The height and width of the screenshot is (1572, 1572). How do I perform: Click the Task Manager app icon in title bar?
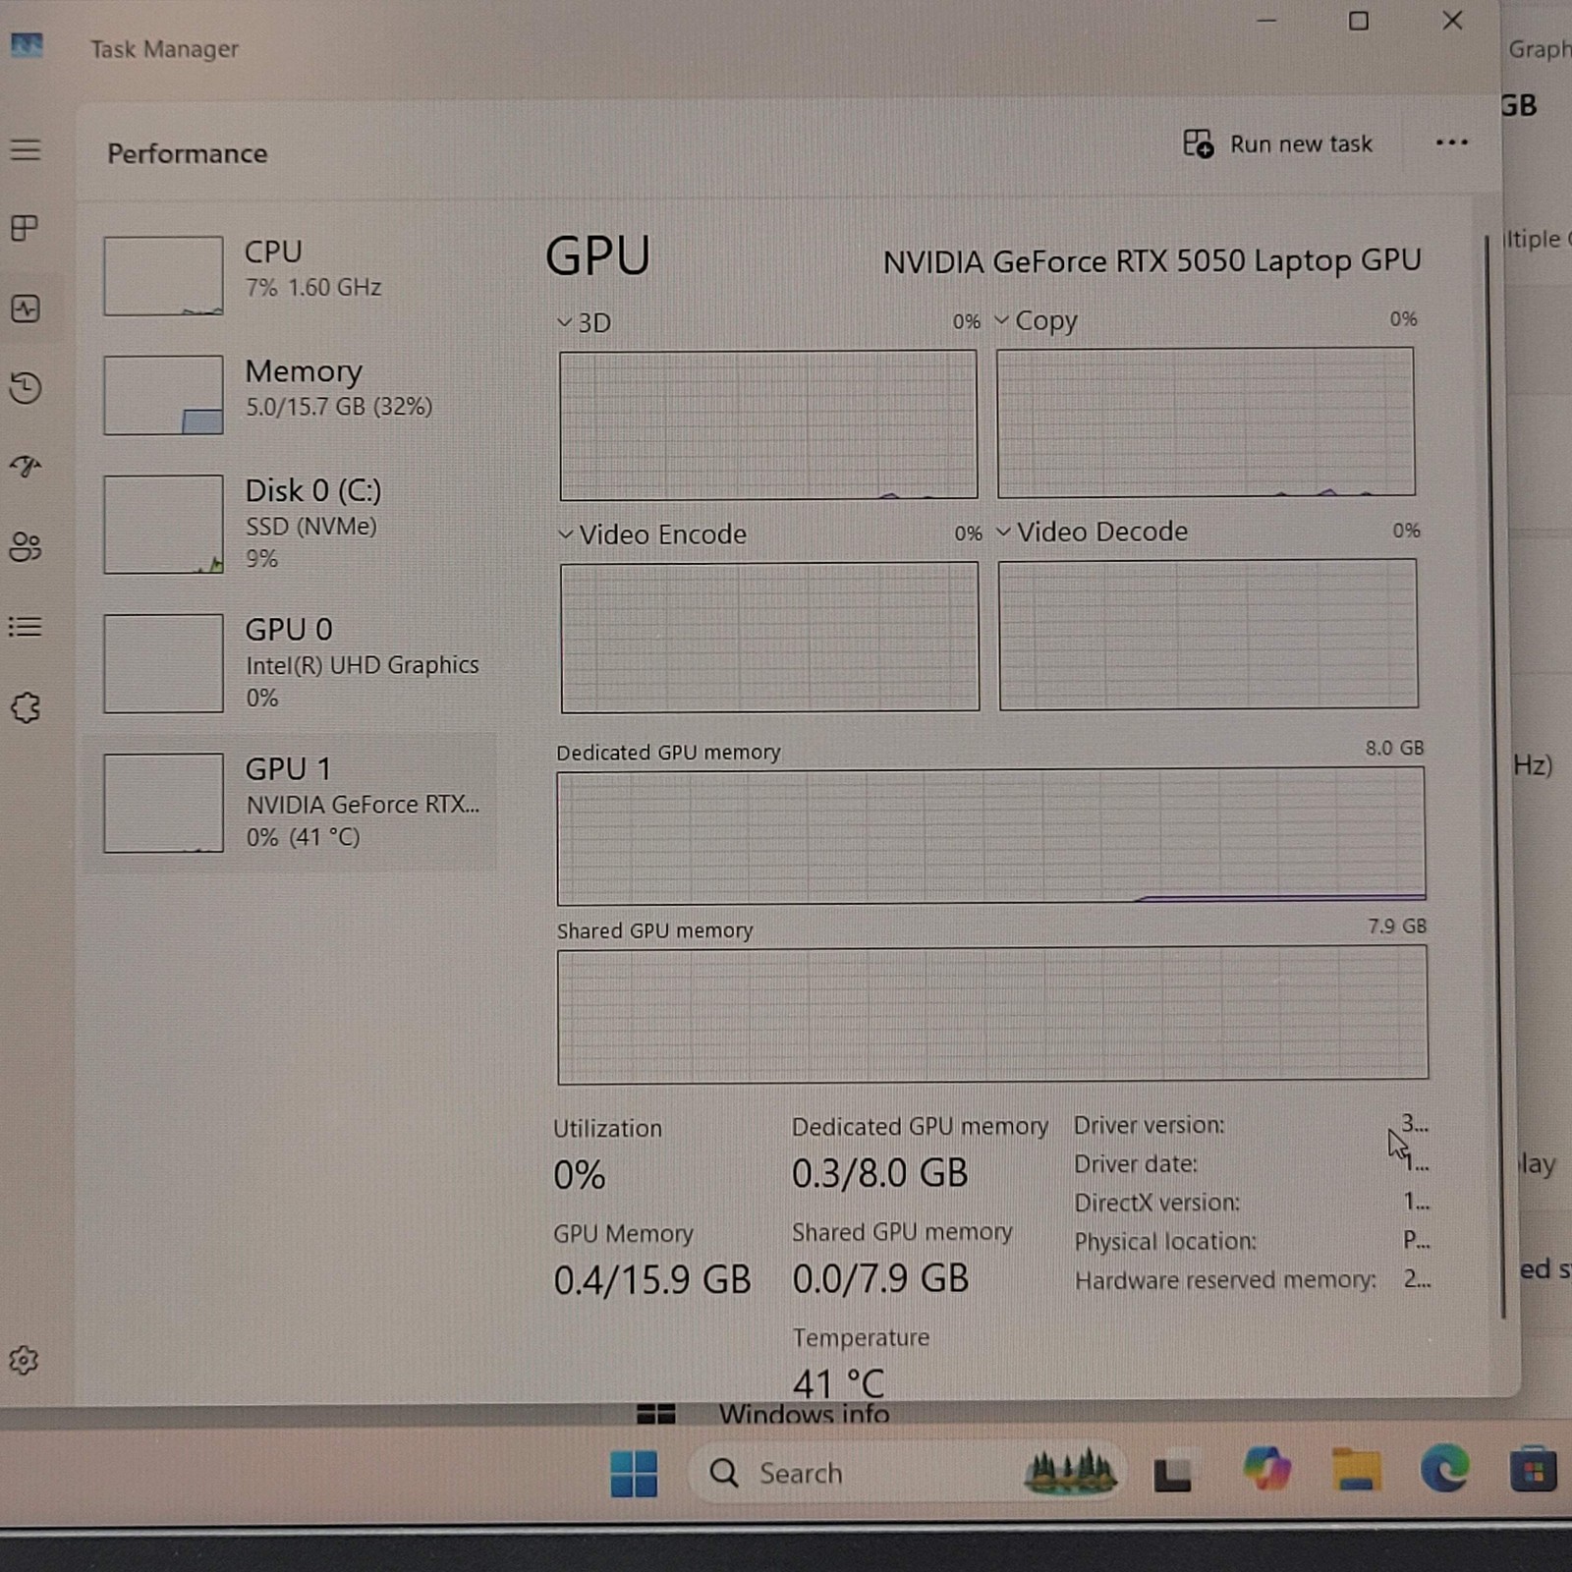tap(27, 45)
